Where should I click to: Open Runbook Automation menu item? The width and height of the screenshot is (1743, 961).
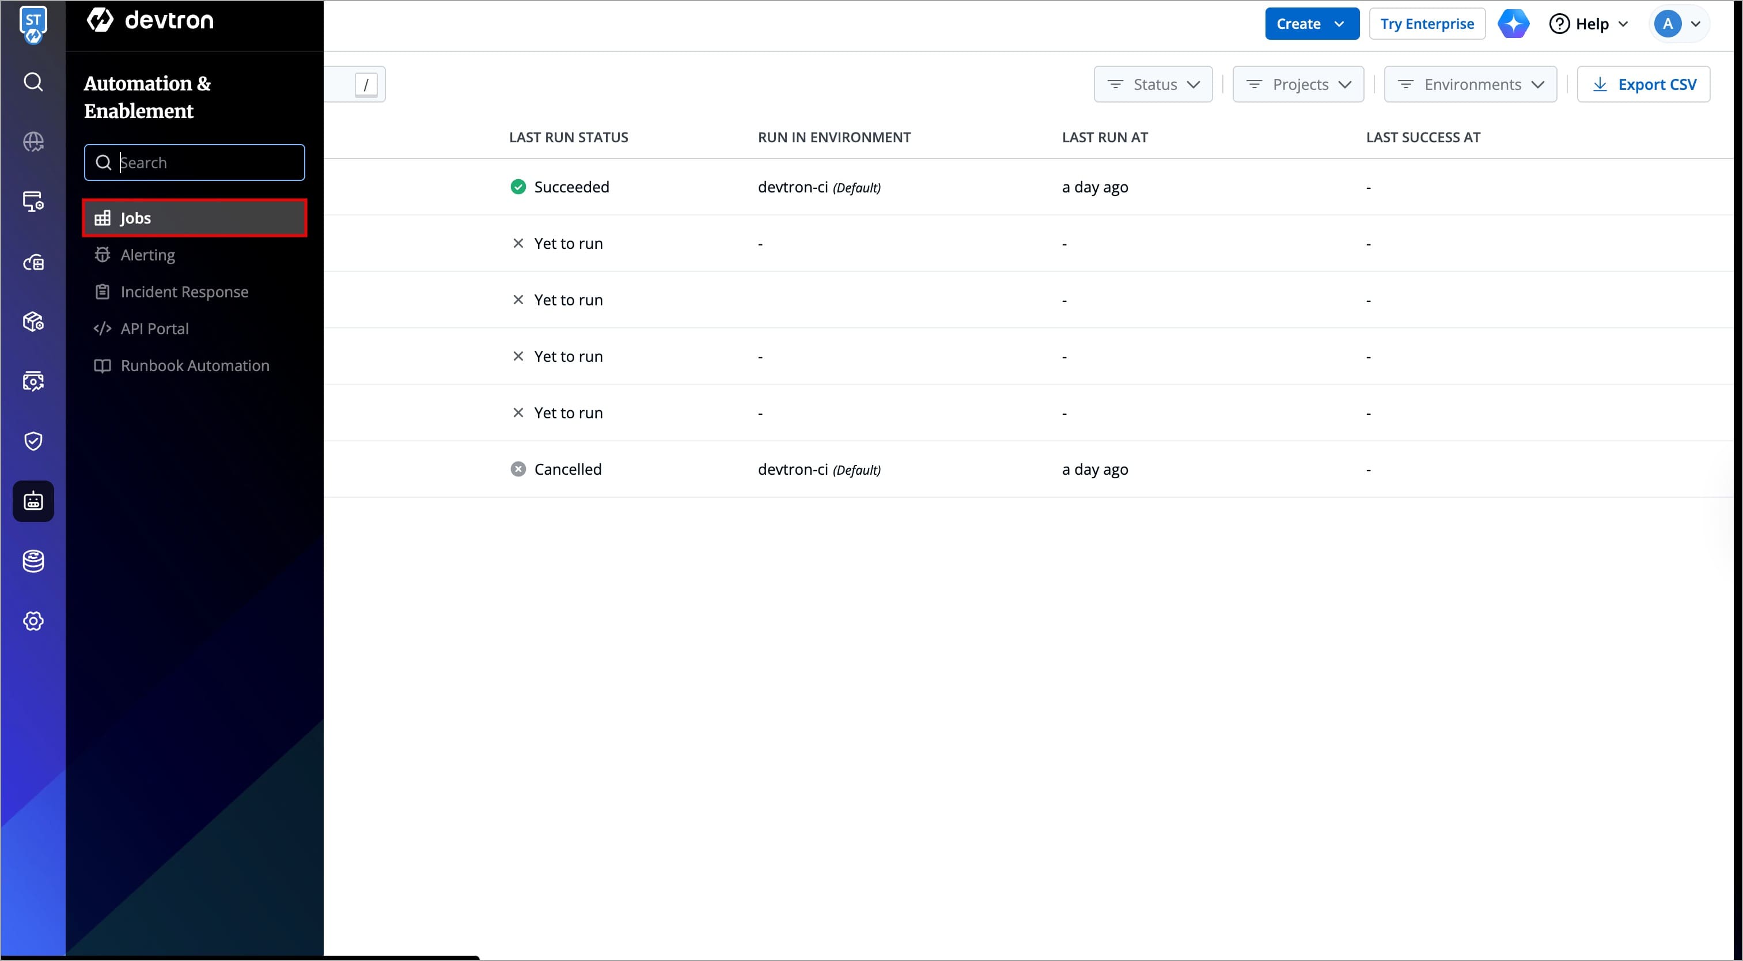click(195, 365)
